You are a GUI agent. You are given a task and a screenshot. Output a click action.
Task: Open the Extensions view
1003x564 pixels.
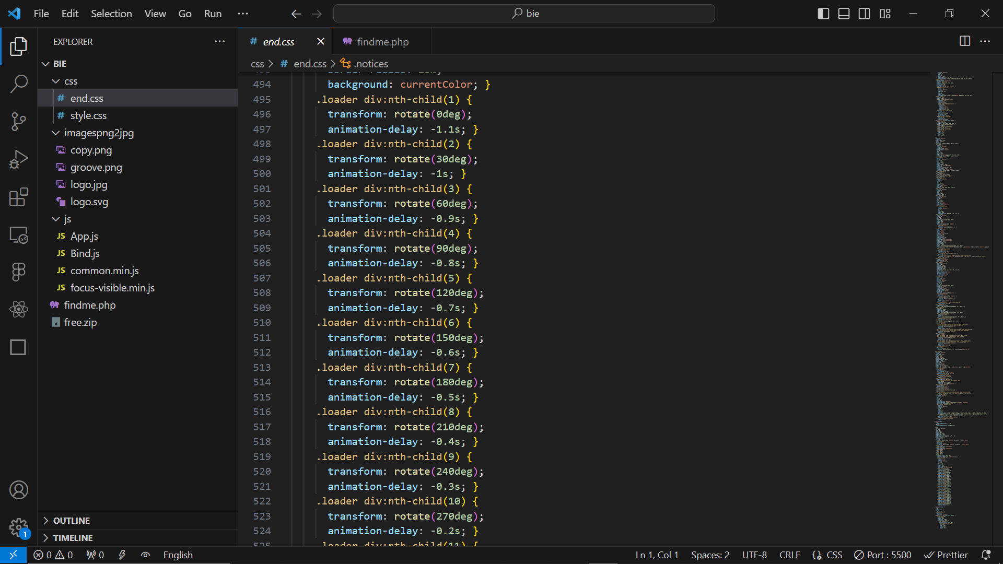tap(19, 197)
